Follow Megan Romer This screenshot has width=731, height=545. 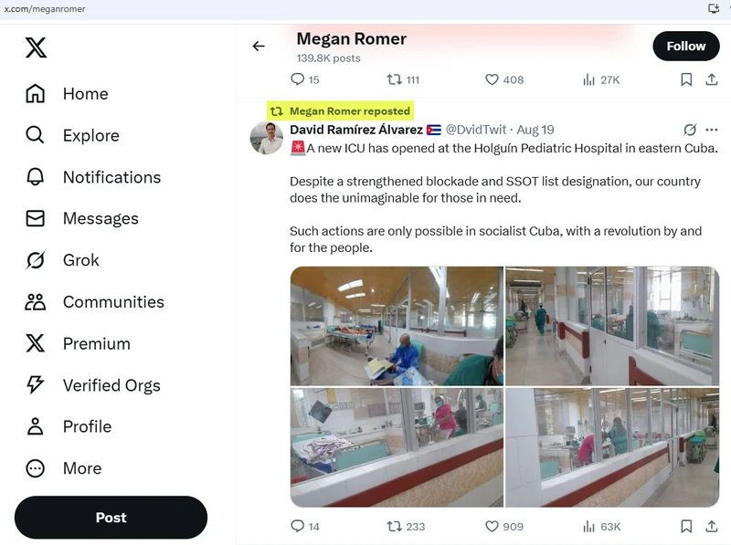[x=685, y=46]
